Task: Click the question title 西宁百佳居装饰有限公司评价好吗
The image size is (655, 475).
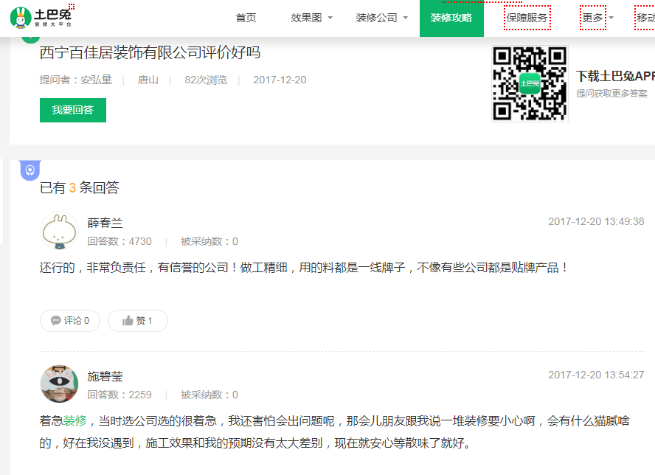Action: click(150, 53)
